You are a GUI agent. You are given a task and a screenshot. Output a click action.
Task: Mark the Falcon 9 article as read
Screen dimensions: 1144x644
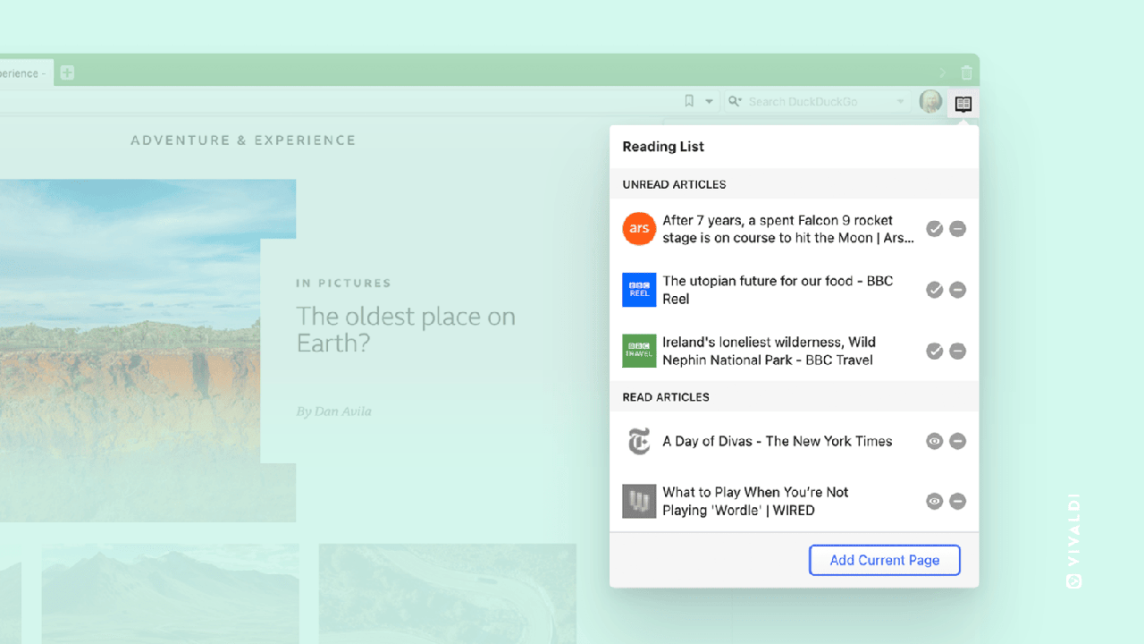(934, 229)
